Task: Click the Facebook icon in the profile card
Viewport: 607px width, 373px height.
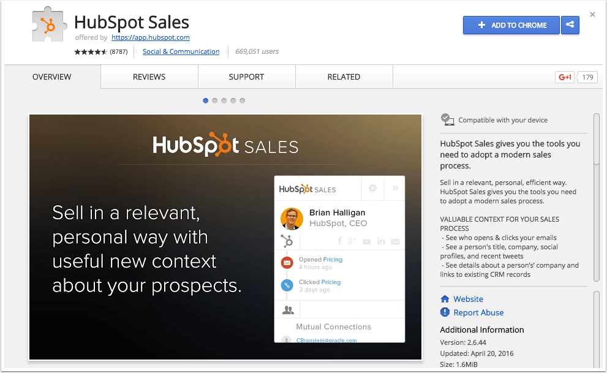Action: pyautogui.click(x=340, y=241)
